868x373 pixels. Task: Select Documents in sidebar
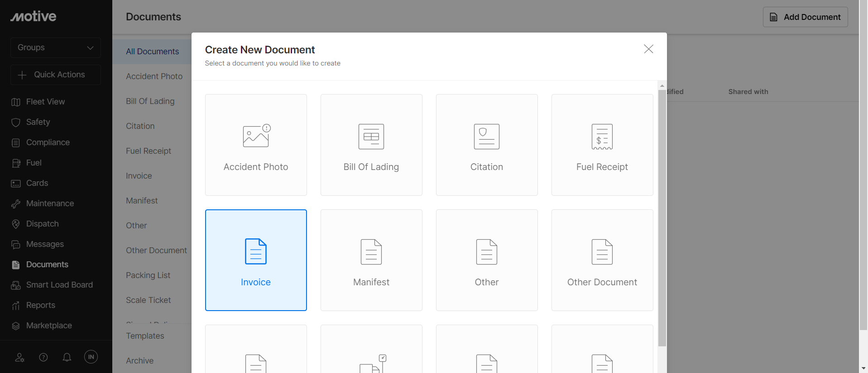[47, 264]
